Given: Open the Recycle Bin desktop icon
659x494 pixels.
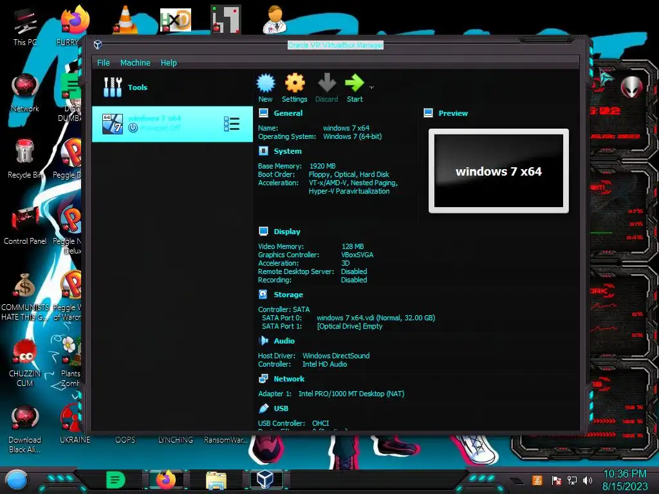Looking at the screenshot, I should [x=25, y=159].
